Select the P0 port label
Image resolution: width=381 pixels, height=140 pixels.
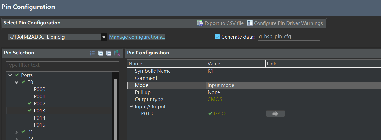pos(30,82)
